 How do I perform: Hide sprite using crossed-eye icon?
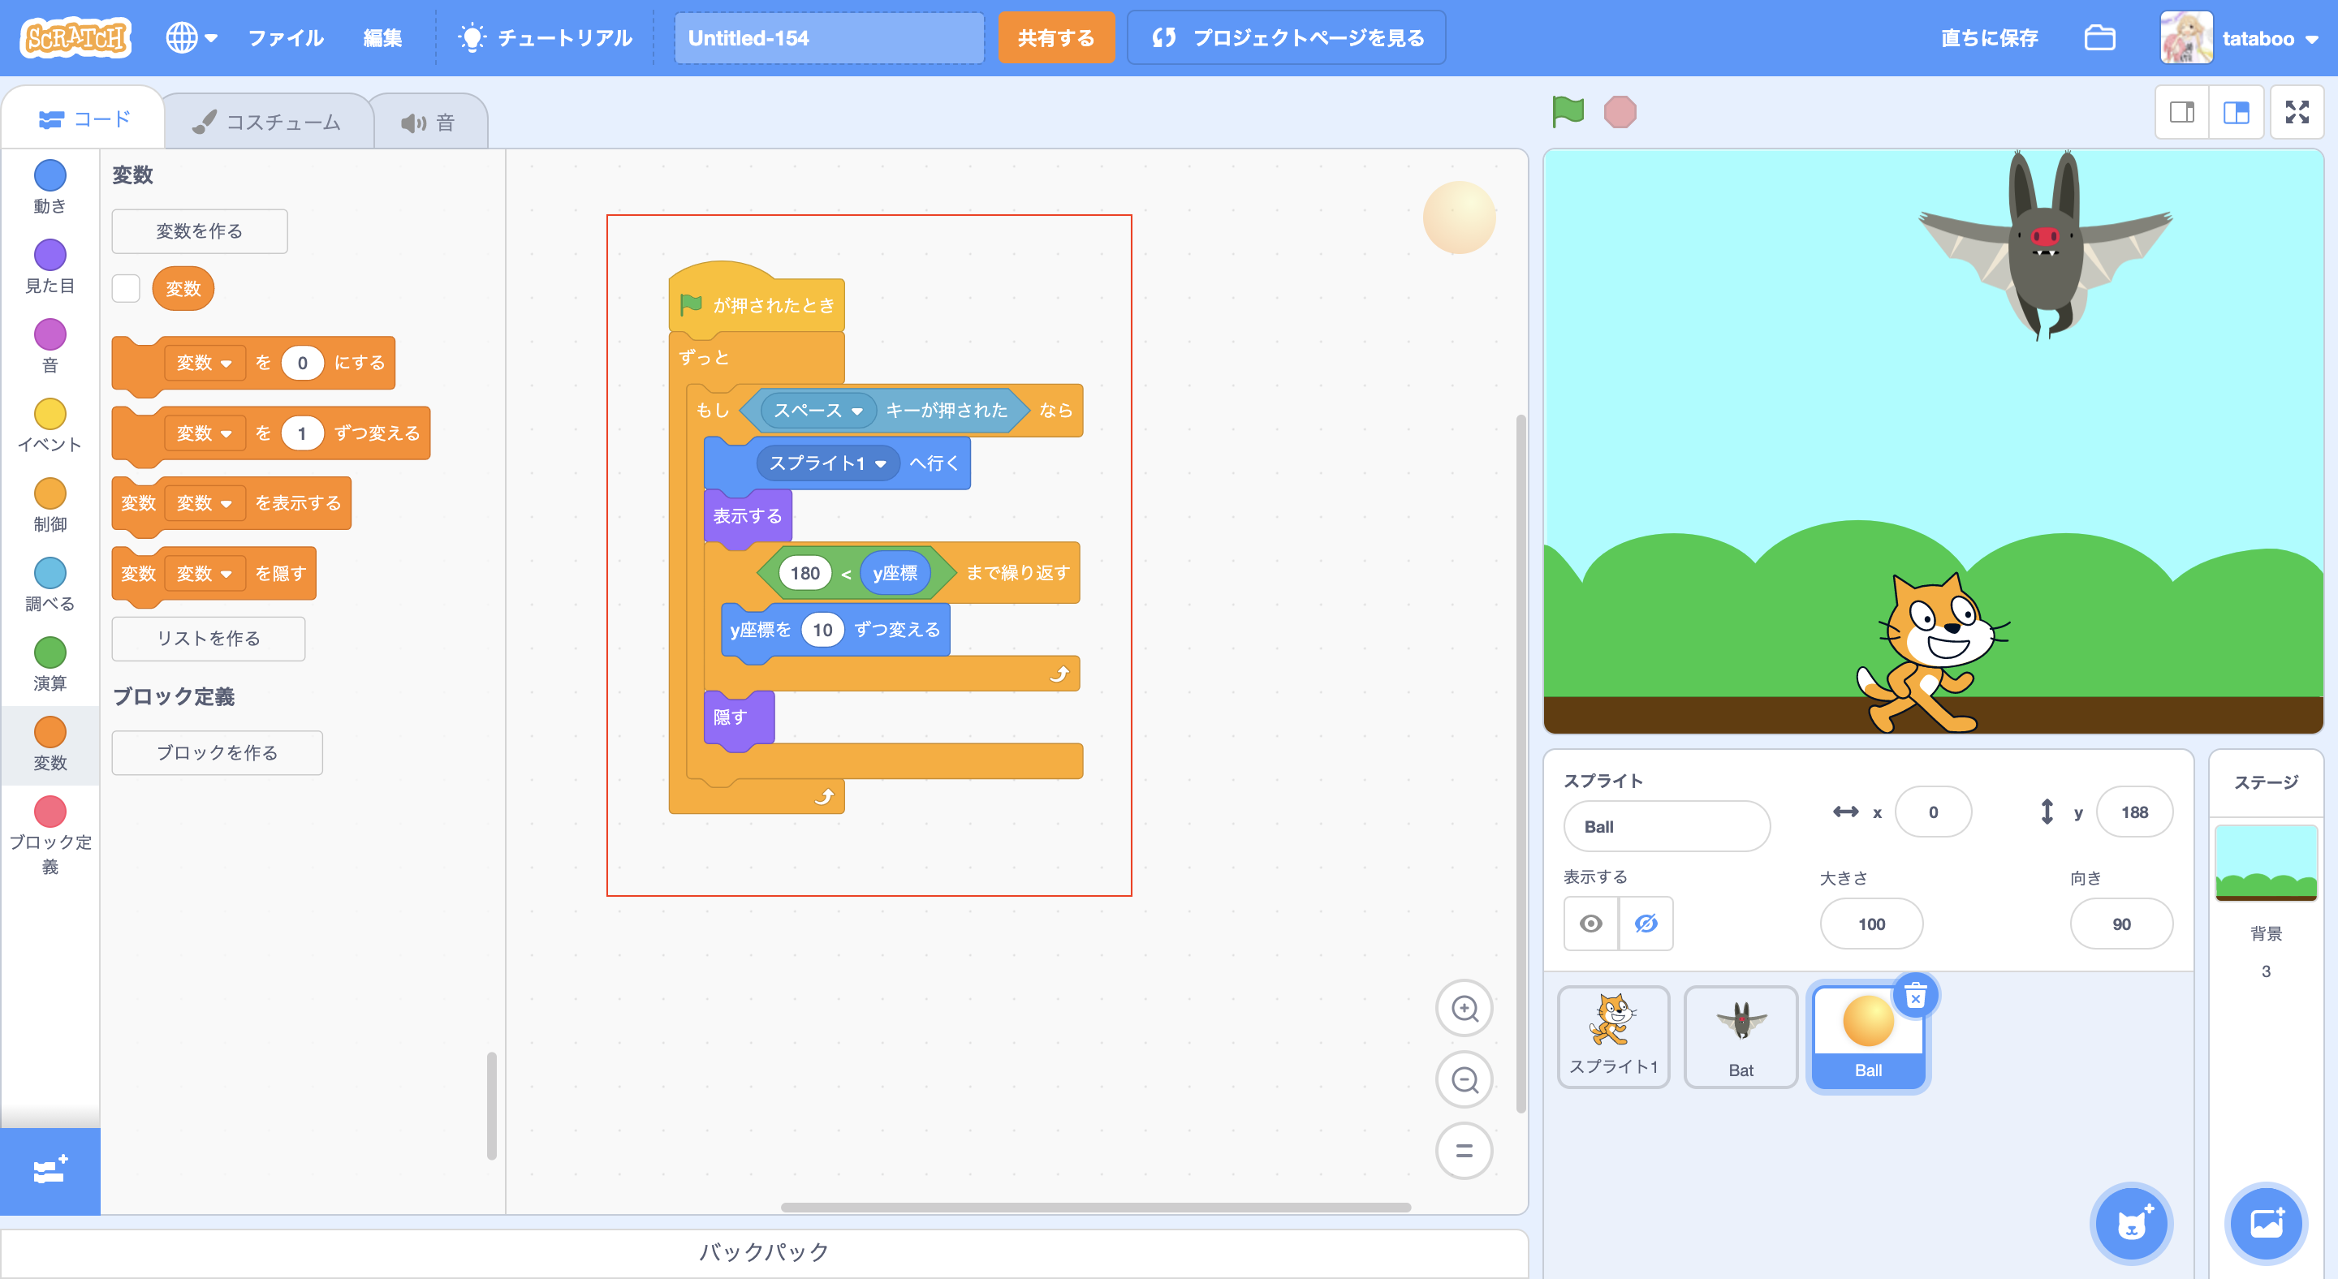(1646, 924)
